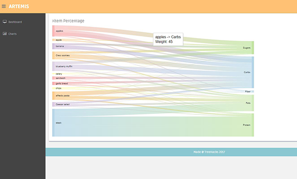
Task: Click the Charts bar-graph icon
Action: [5, 33]
